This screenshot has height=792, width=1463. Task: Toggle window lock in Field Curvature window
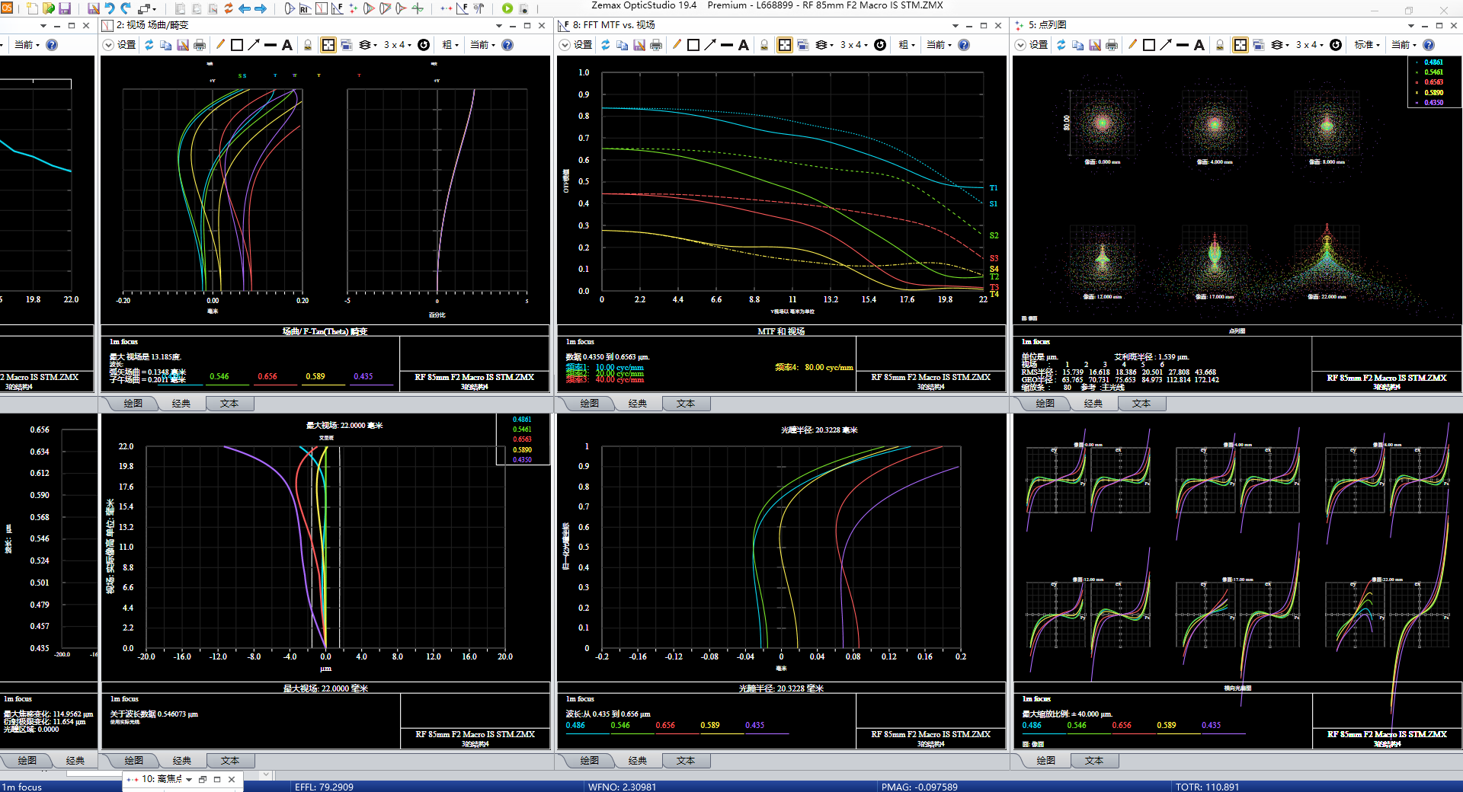tap(308, 45)
